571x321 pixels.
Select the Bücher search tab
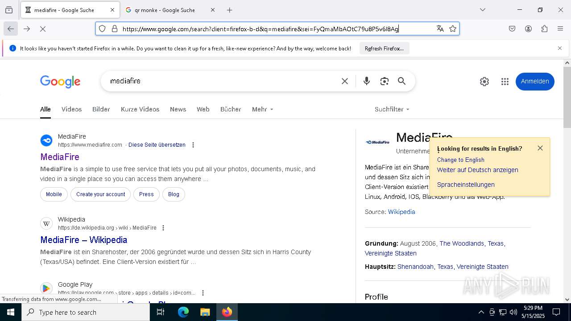point(231,109)
